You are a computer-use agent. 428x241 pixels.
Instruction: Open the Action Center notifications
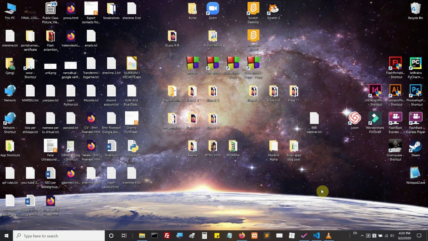point(419,236)
